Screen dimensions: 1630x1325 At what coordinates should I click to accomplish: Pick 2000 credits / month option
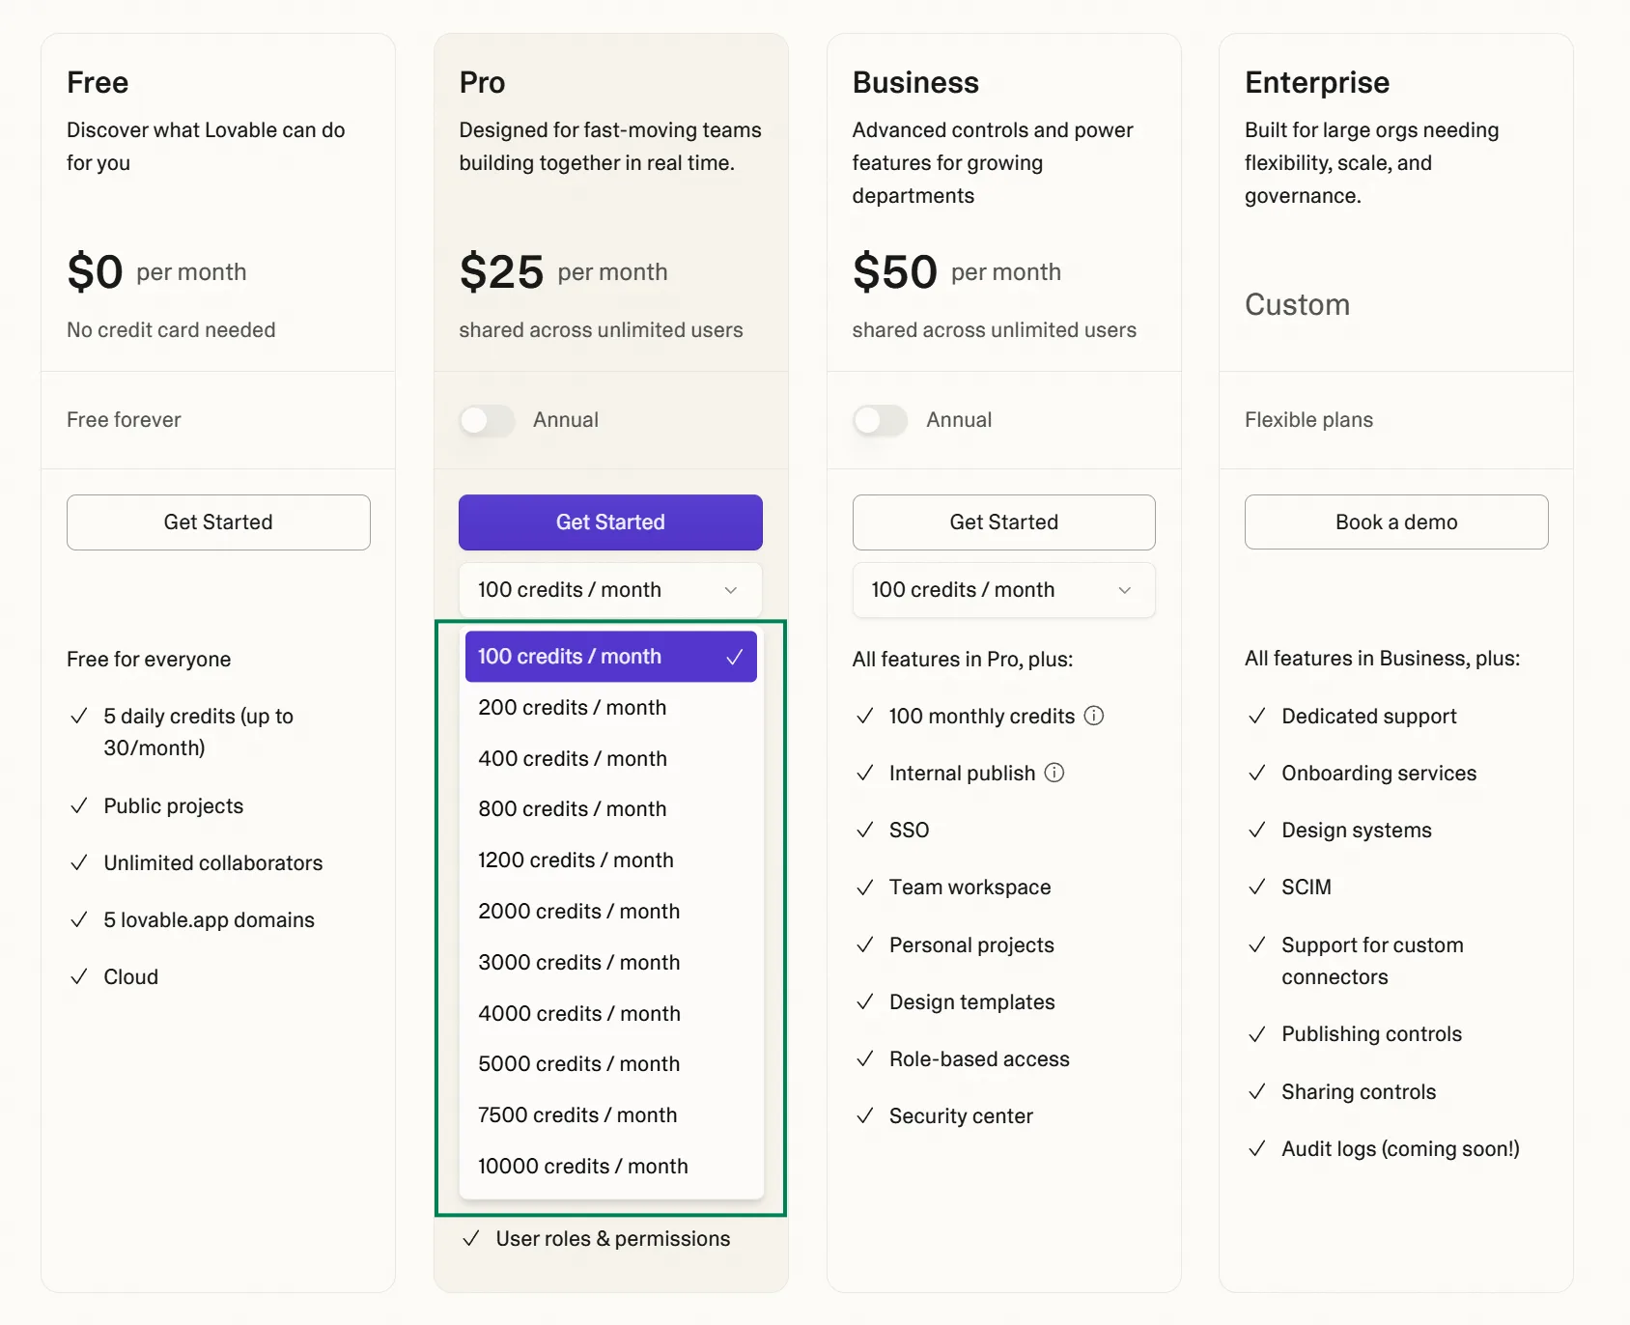click(610, 912)
